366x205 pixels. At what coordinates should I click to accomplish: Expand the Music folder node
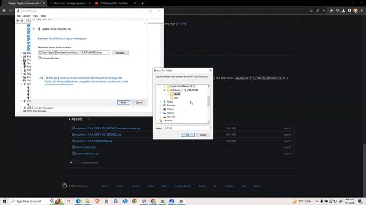point(161,101)
